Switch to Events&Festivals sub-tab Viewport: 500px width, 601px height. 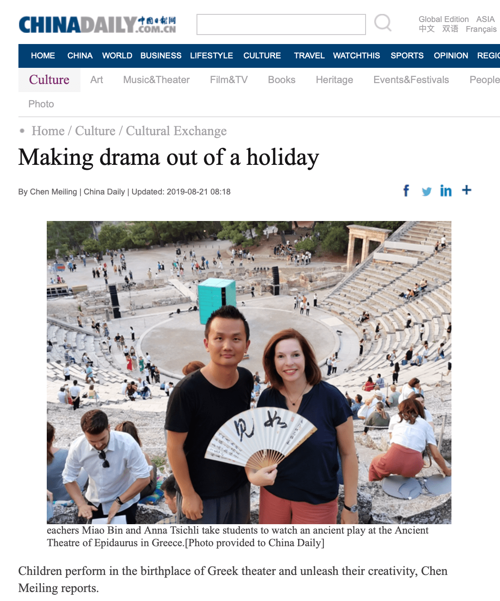coord(411,80)
